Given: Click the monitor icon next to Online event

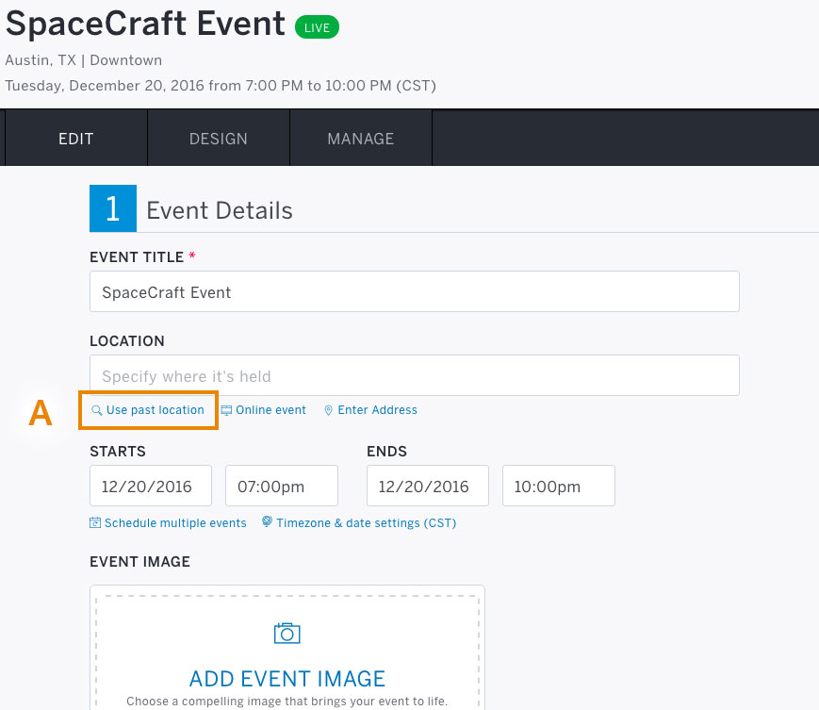Looking at the screenshot, I should 226,410.
